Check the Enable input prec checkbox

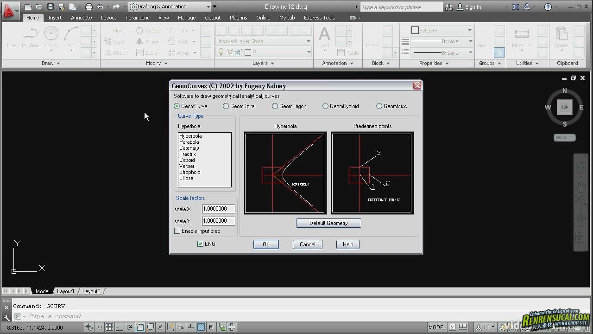tap(177, 231)
